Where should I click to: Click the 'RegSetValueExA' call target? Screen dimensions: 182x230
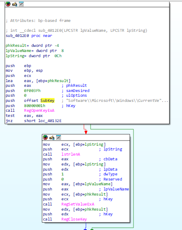(x=78, y=204)
